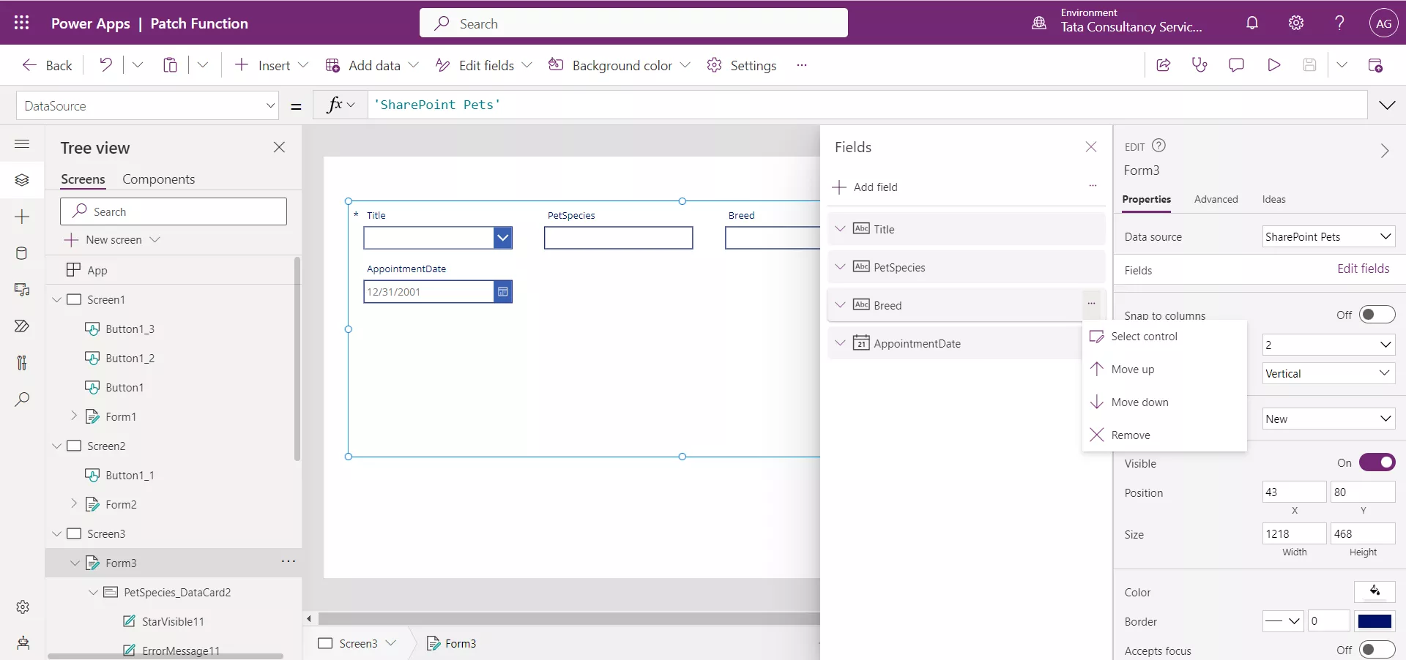1406x660 pixels.
Task: Choose Select control from context menu
Action: [1164, 337]
